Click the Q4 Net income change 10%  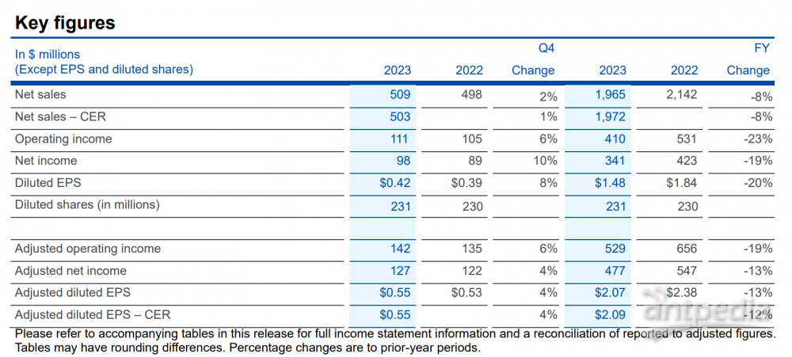(545, 161)
